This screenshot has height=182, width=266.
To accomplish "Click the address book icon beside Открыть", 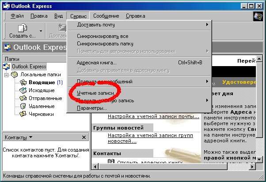I will click(111, 161).
